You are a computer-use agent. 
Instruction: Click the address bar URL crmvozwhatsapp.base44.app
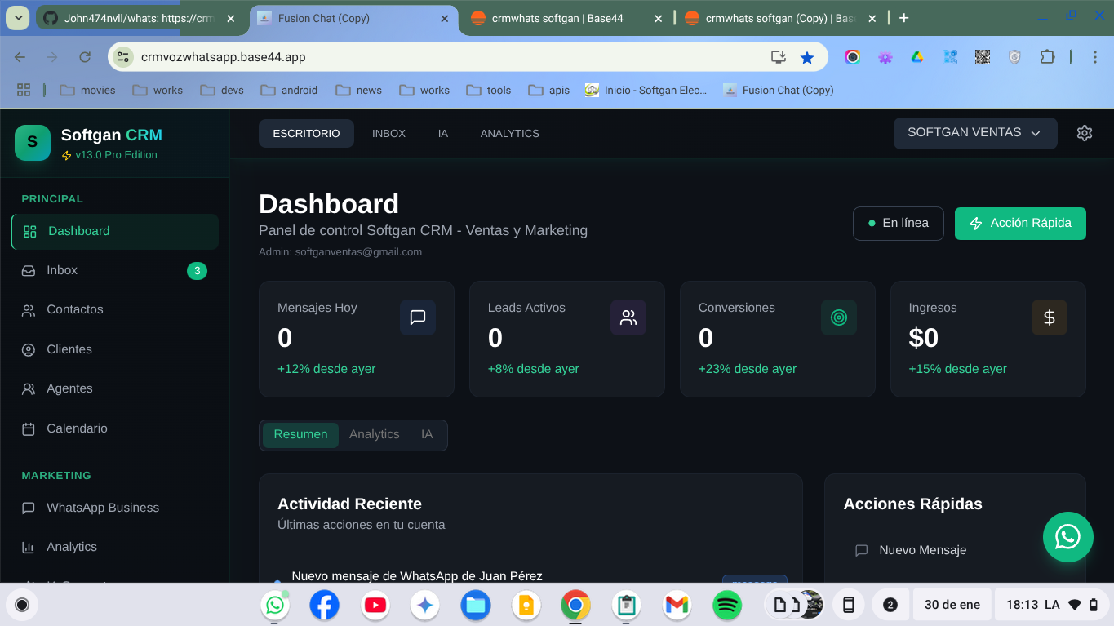[x=224, y=56]
